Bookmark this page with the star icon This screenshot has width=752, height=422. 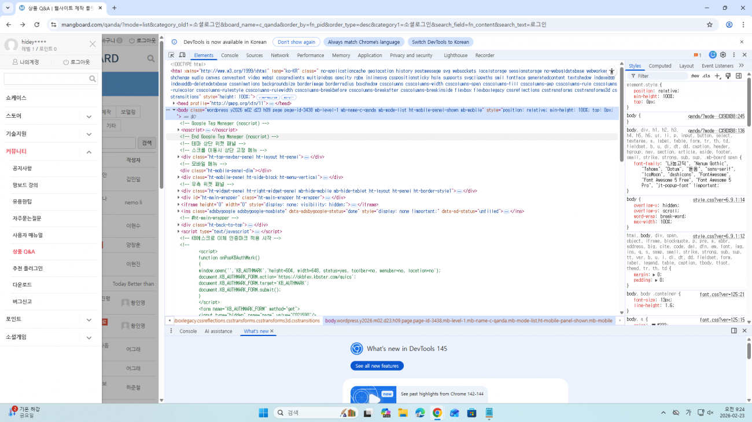[710, 25]
